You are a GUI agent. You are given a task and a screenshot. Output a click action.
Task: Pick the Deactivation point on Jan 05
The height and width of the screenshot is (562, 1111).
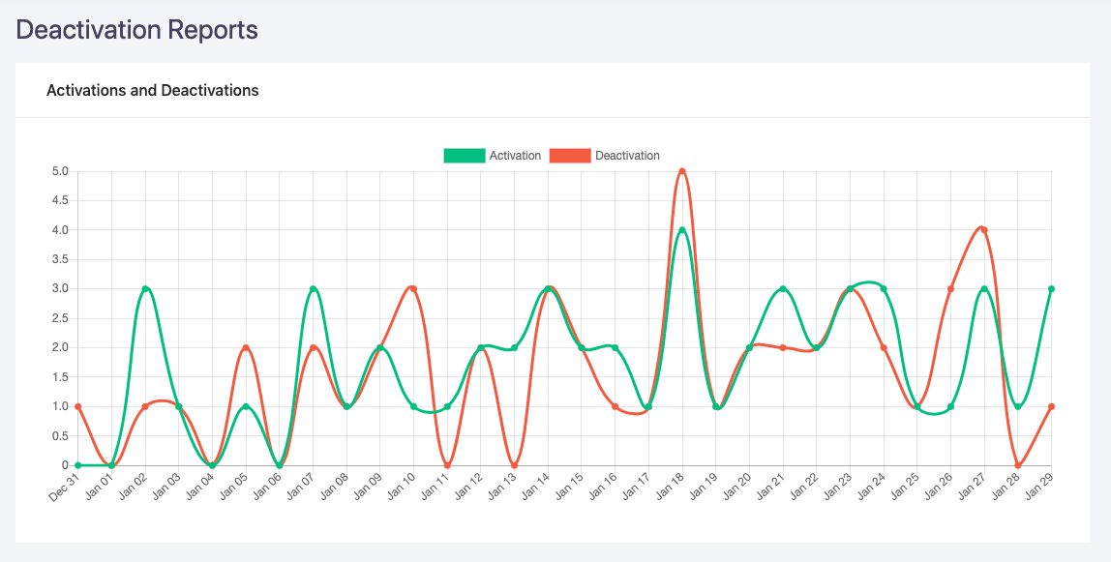(246, 347)
